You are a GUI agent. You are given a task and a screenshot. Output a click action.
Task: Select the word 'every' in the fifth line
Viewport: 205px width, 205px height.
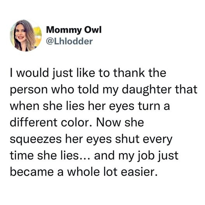[x=157, y=140]
